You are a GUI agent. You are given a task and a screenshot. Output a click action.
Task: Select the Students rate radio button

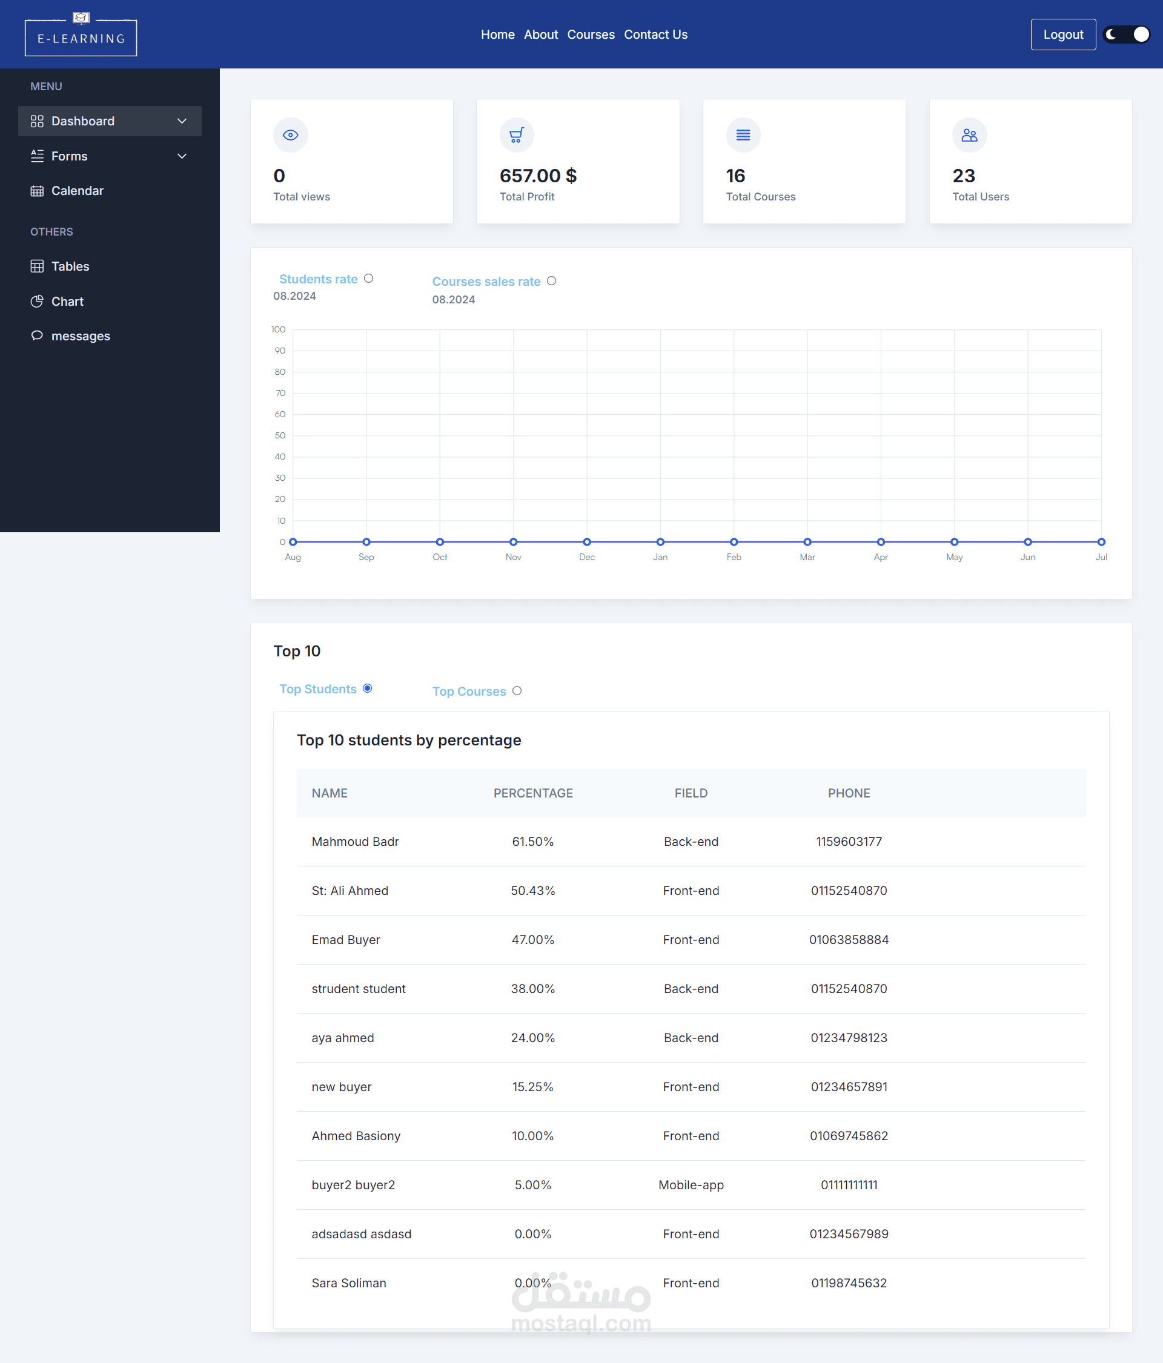click(x=368, y=279)
